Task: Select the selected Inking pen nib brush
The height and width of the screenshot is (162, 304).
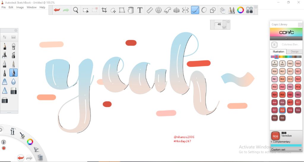Action: tap(13, 73)
